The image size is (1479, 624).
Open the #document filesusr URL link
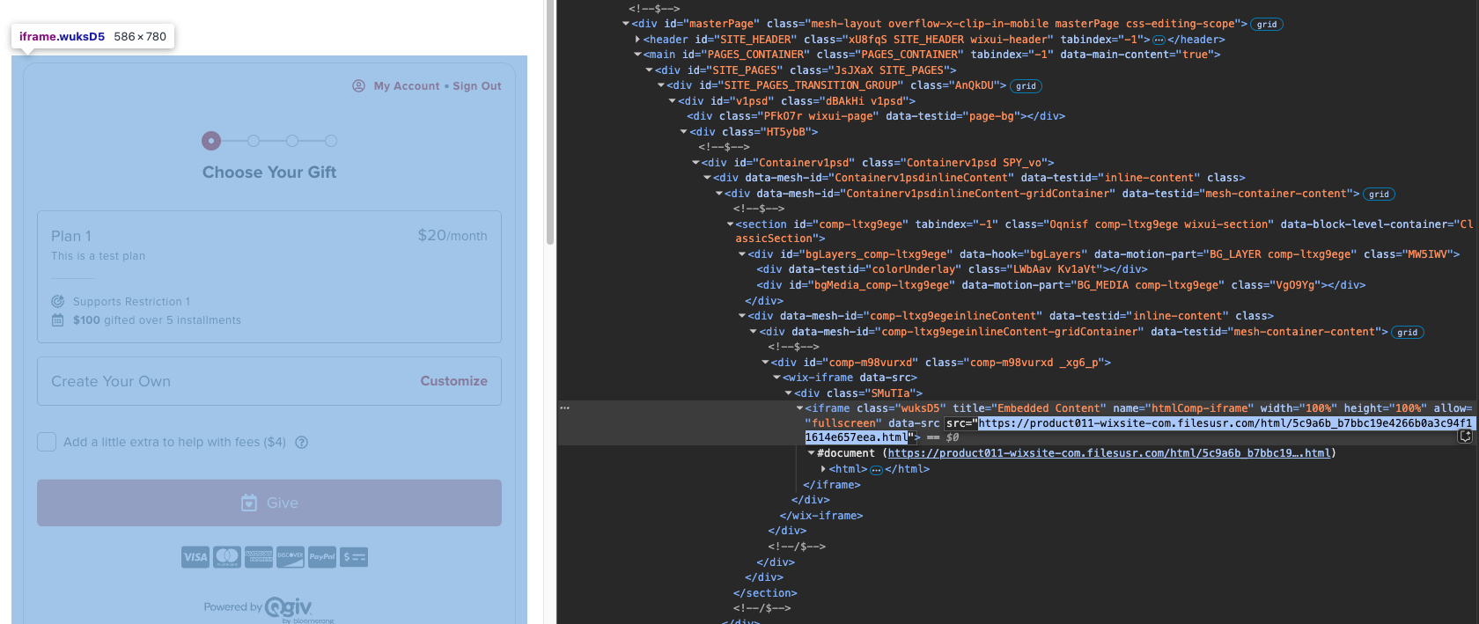pos(1109,453)
